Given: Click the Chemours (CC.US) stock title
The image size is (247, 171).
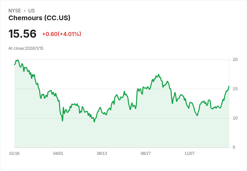Looking at the screenshot, I should point(39,18).
